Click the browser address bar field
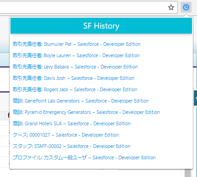This screenshot has width=197, height=177. click(89, 7)
